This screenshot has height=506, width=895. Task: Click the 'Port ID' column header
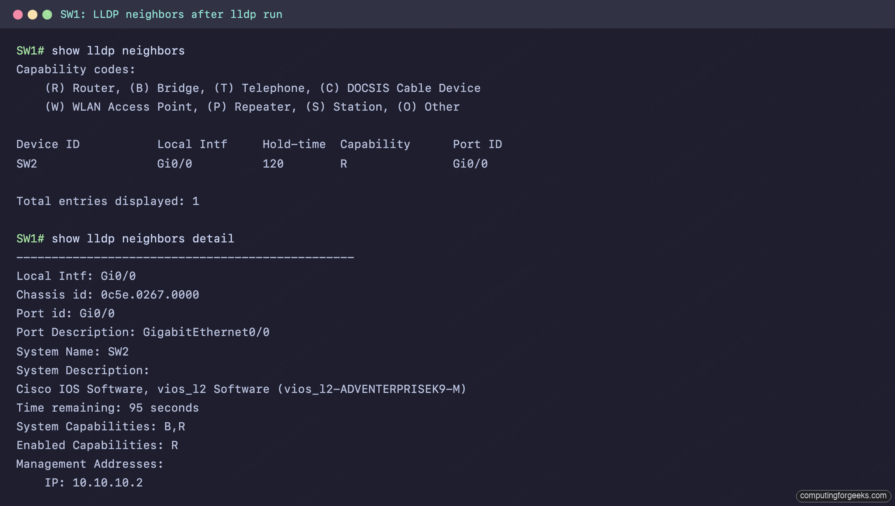tap(478, 144)
